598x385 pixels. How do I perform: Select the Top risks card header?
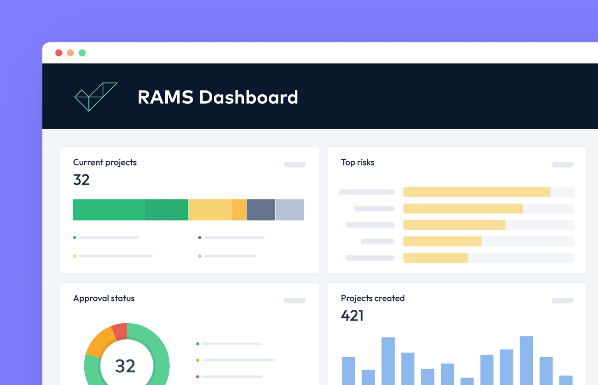358,162
